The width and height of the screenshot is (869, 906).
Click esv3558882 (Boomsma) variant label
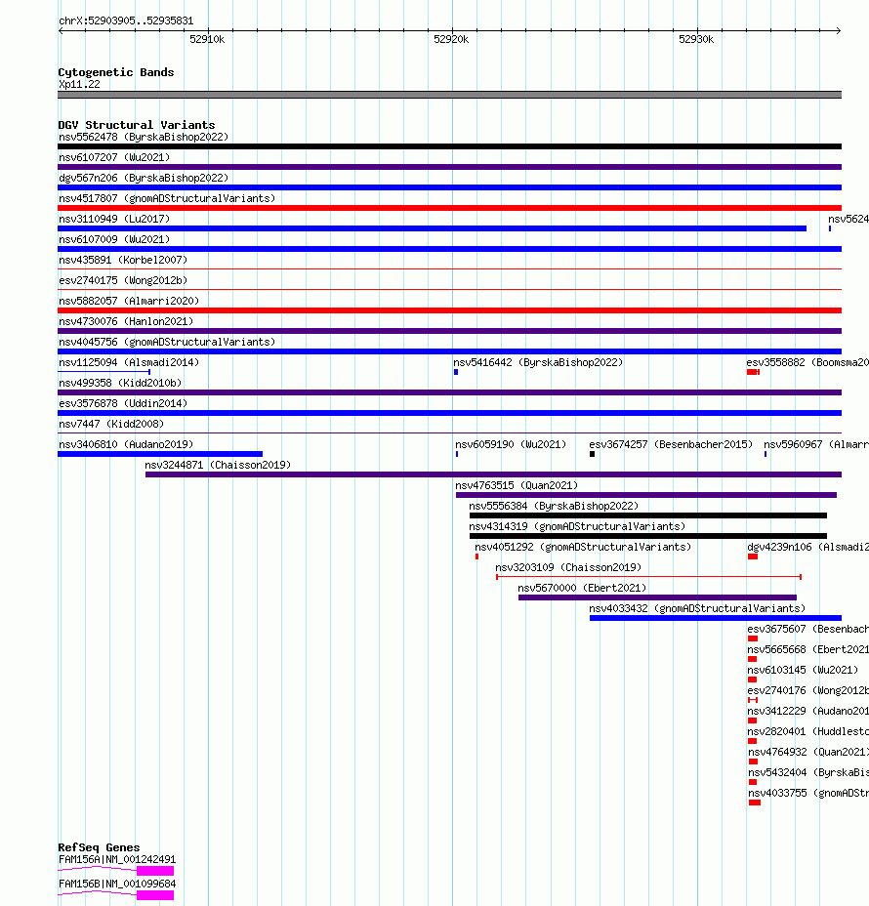(807, 362)
